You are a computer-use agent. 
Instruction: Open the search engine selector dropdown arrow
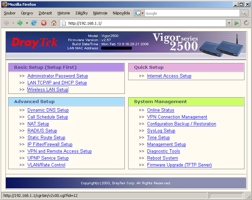(x=142, y=13)
